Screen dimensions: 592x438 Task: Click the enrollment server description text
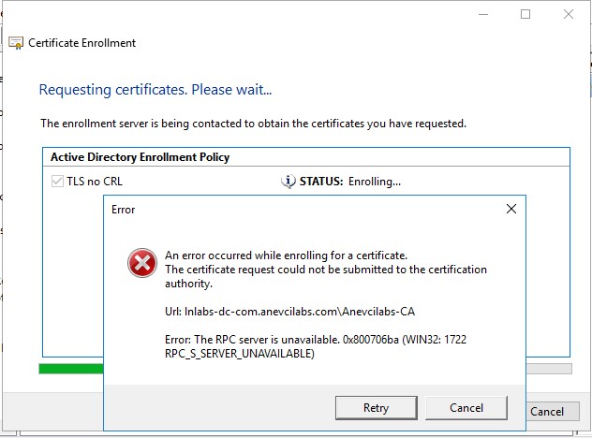click(x=253, y=124)
